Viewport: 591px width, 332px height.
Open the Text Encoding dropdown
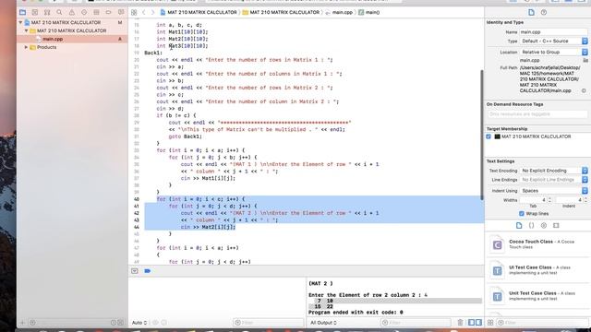554,171
